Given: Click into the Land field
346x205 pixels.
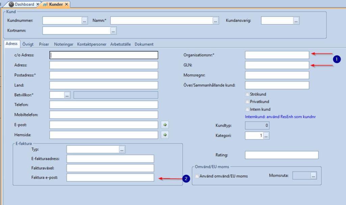Looking at the screenshot, I should [x=104, y=85].
